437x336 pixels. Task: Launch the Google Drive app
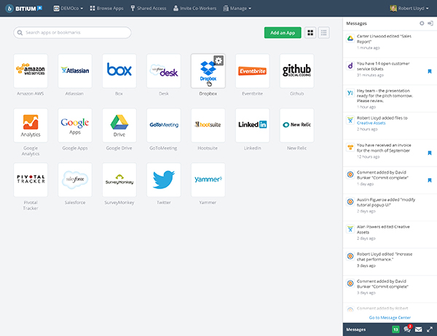tap(119, 125)
